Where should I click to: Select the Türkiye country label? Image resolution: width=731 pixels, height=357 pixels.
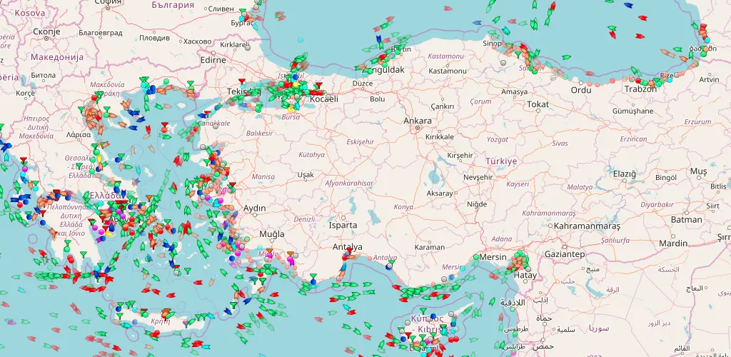pos(501,161)
